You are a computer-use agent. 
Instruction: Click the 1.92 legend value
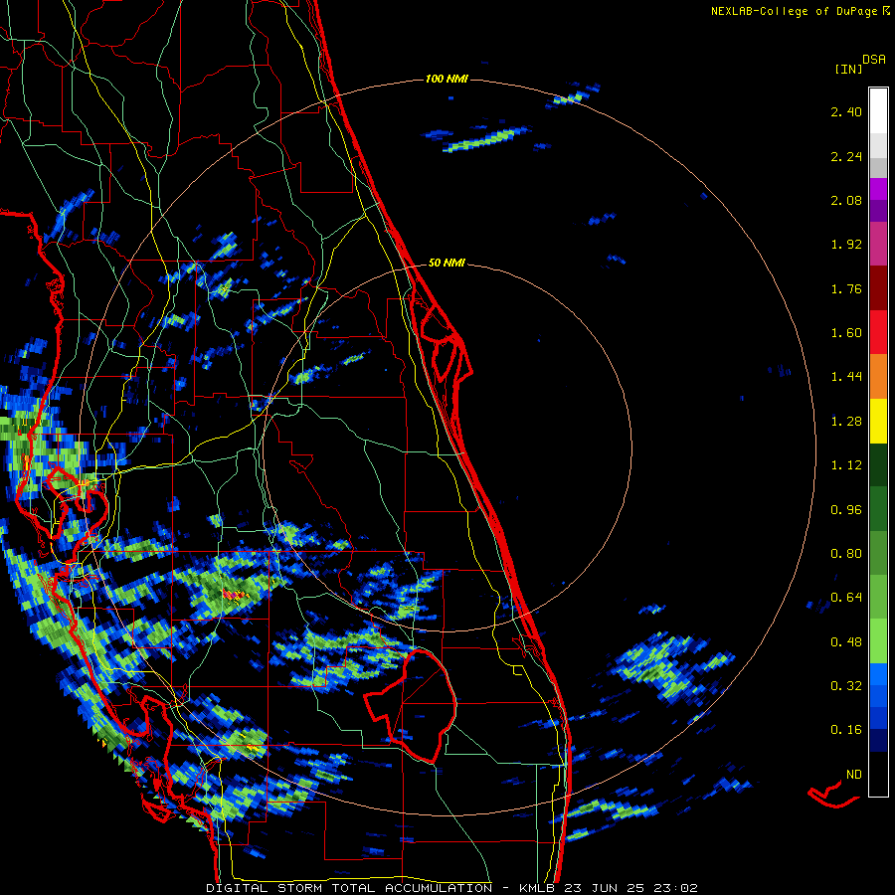(846, 245)
